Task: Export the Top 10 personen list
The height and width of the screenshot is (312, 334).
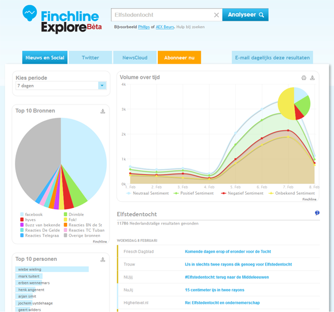Action: point(103,260)
